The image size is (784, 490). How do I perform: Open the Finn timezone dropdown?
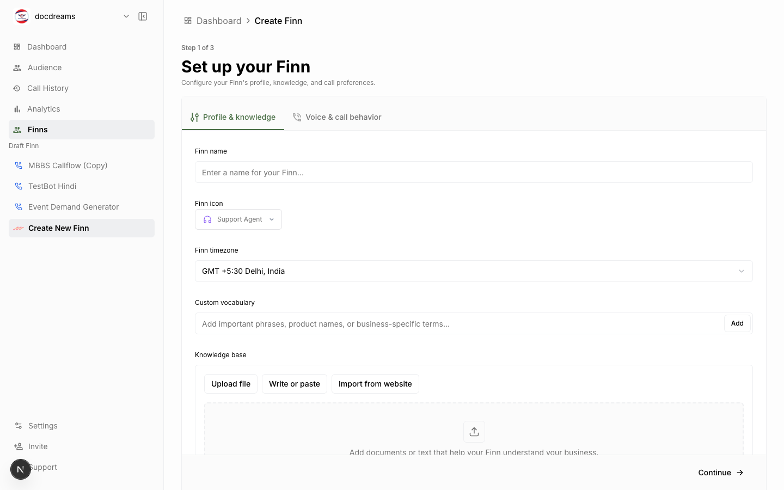click(x=474, y=271)
